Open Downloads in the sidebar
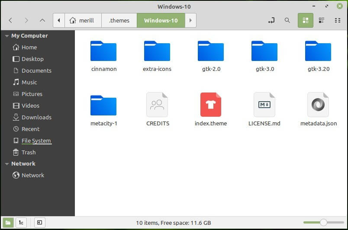The image size is (348, 230). tap(36, 117)
